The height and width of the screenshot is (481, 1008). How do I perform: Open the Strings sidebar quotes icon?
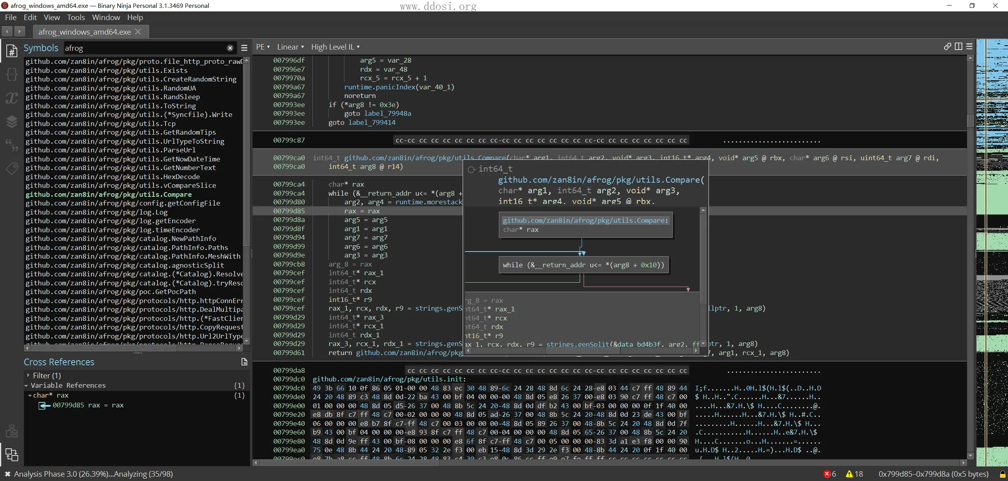pos(11,145)
